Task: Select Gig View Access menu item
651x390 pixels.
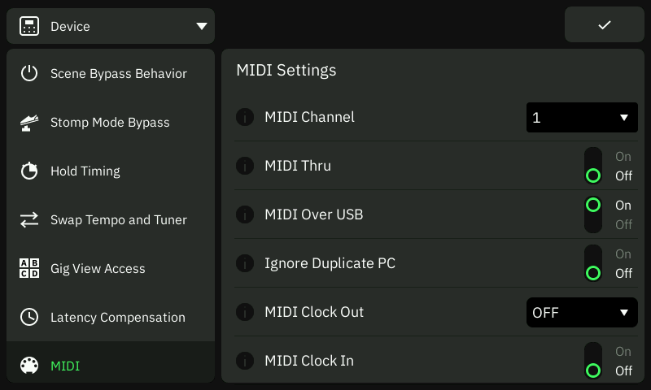Action: [x=111, y=268]
